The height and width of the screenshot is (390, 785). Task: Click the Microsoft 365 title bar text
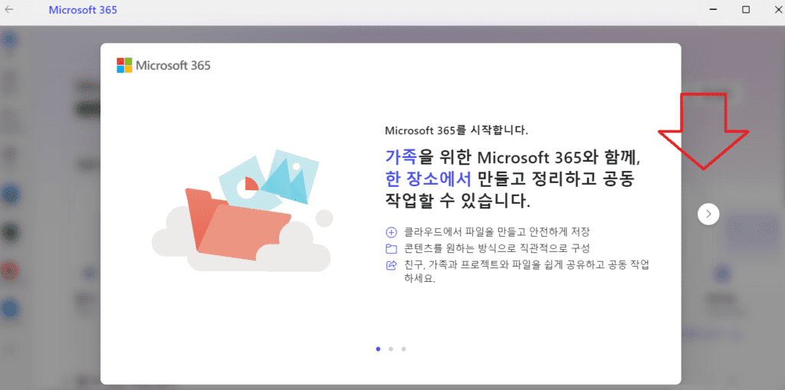pos(83,9)
